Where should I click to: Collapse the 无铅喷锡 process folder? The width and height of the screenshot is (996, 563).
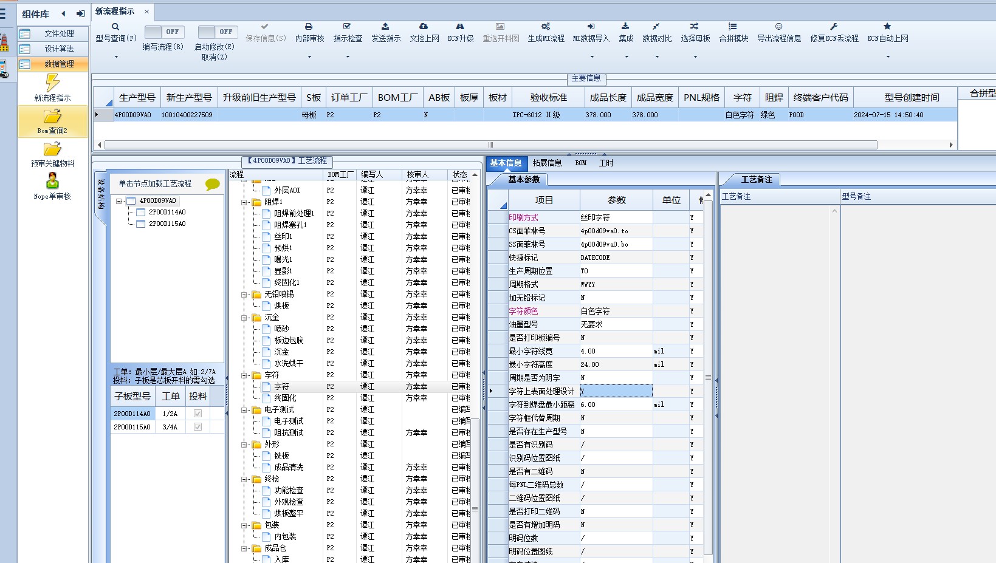click(245, 295)
